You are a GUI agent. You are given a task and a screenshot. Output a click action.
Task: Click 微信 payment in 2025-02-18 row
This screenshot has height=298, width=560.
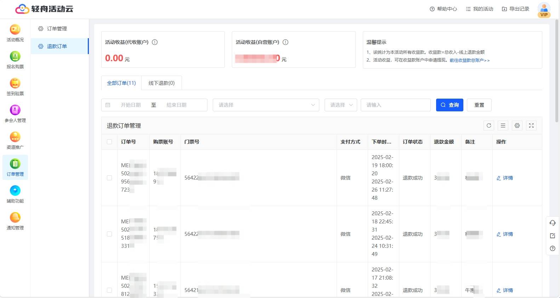tap(345, 234)
